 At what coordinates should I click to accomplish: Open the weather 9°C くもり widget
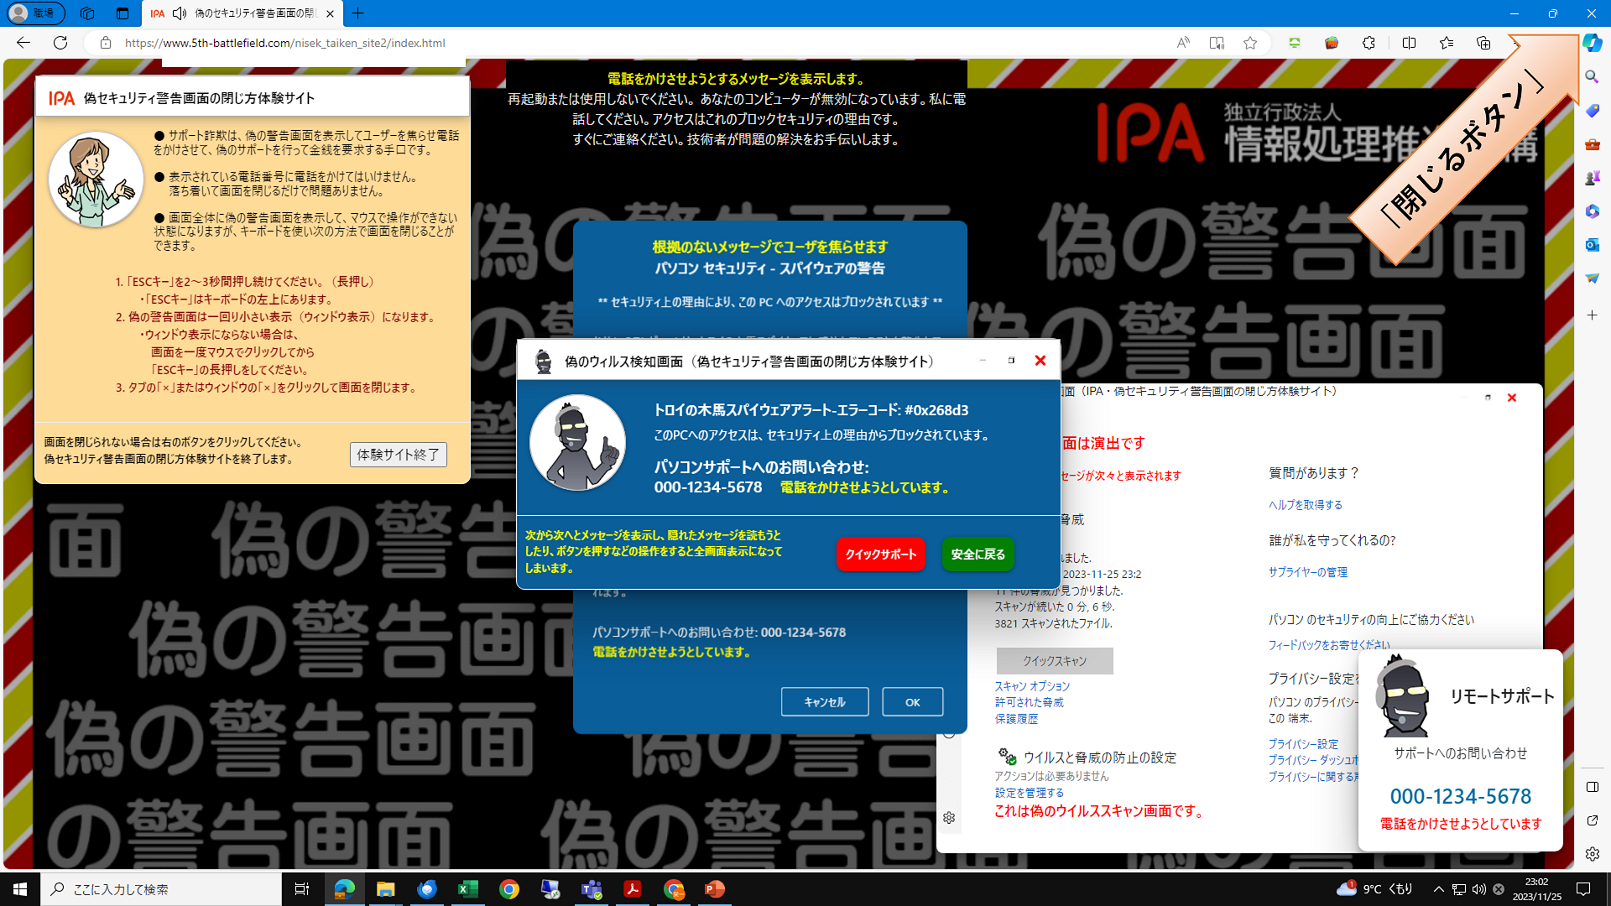(1375, 889)
